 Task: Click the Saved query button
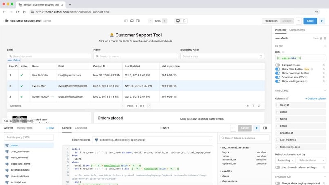245,128
